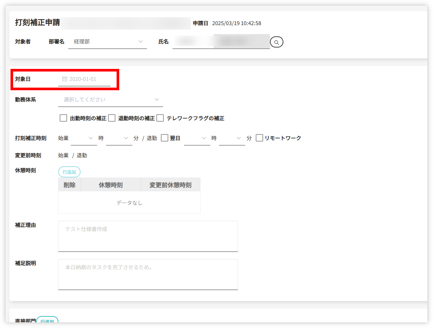Click 行追加 button next to 直接部門
Viewport: 433px width, 328px height.
(x=47, y=321)
